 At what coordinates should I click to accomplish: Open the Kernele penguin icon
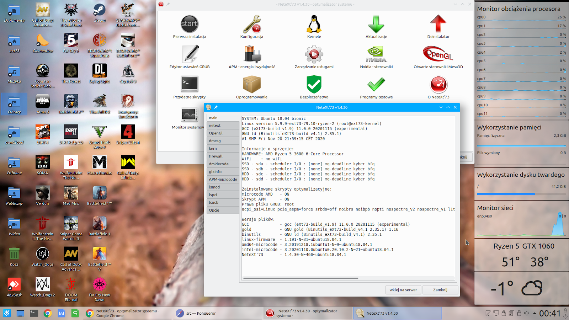(314, 24)
